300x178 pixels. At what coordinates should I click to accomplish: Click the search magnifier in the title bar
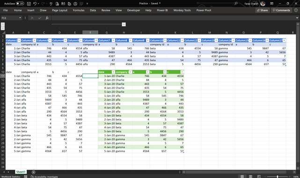coord(236,3)
